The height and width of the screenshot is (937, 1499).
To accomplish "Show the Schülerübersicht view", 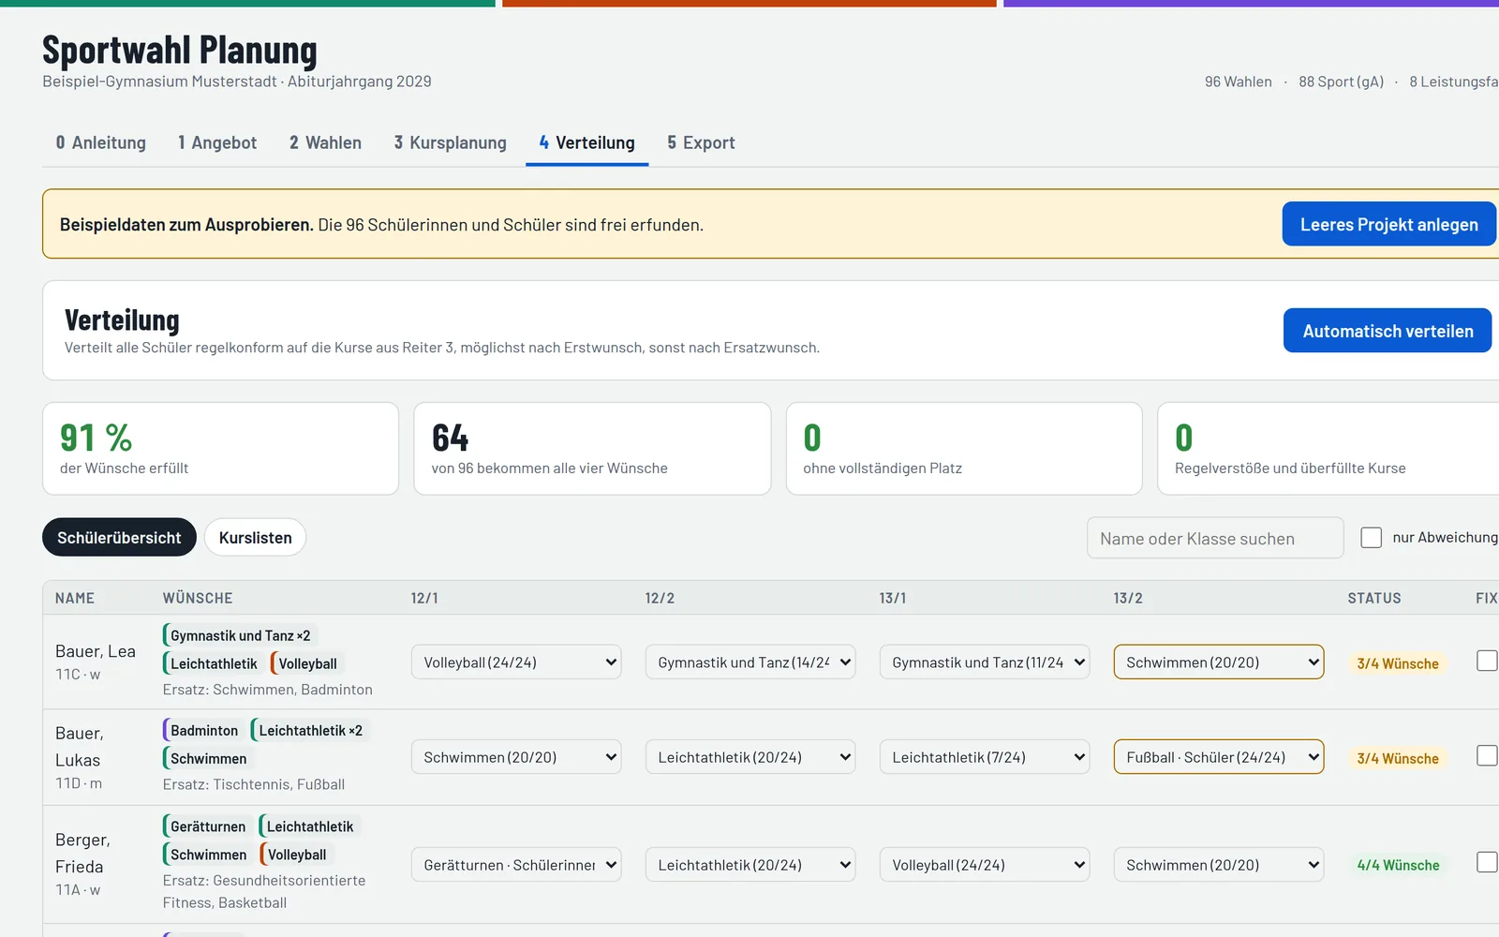I will pos(119,537).
